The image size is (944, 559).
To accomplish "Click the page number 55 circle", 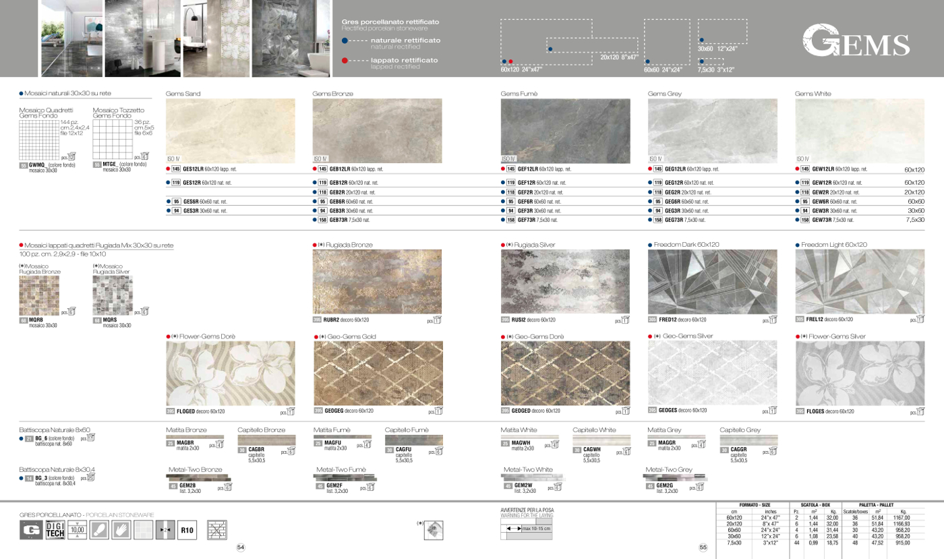I will (x=703, y=547).
